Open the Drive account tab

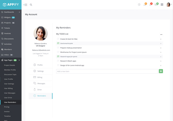pos(41,90)
